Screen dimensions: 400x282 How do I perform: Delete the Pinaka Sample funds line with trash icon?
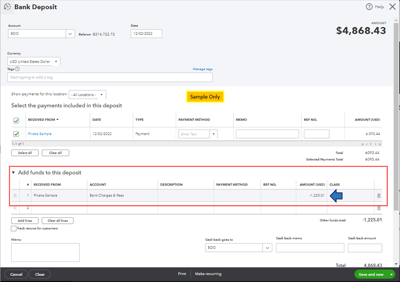coord(378,195)
